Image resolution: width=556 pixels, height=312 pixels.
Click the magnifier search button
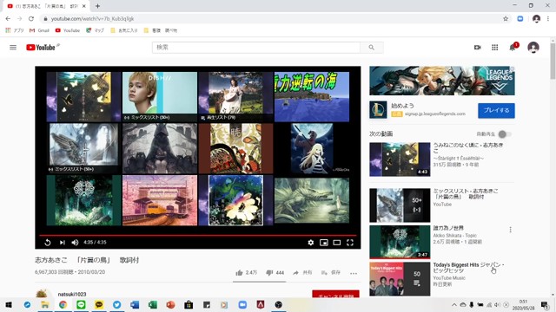tap(371, 48)
